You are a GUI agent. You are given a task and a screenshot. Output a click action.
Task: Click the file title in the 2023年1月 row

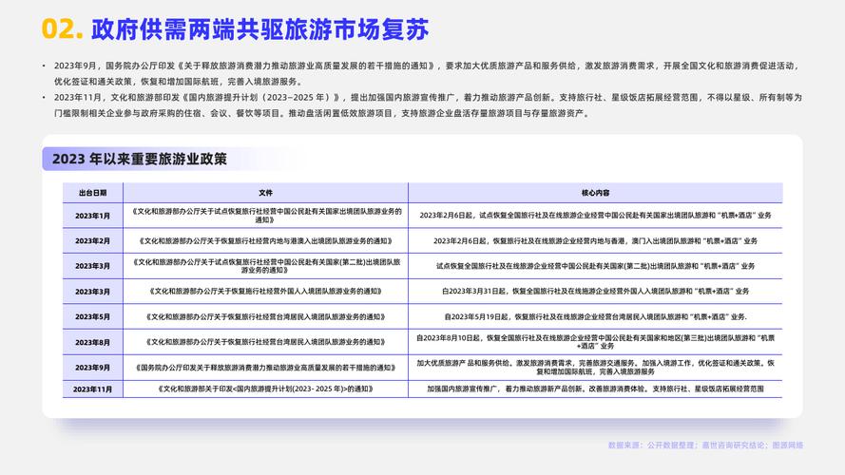pyautogui.click(x=265, y=216)
